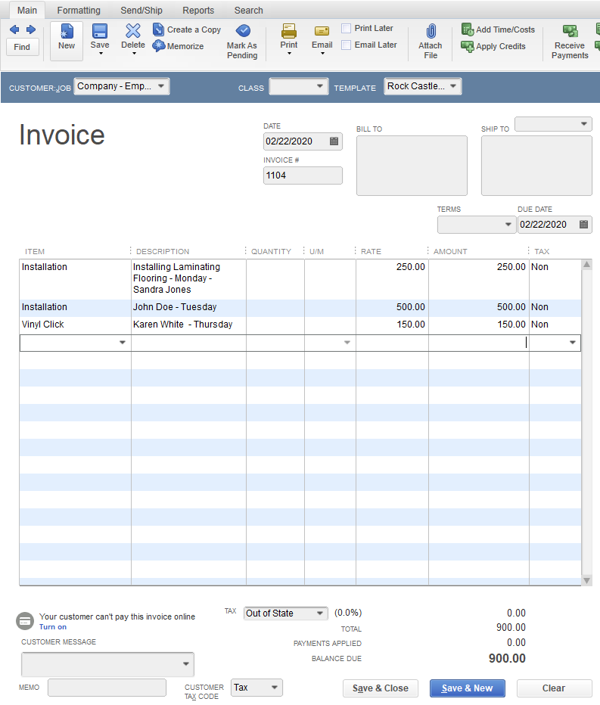The width and height of the screenshot is (600, 705).
Task: Open the DUE DATE calendar picker
Action: coord(584,225)
